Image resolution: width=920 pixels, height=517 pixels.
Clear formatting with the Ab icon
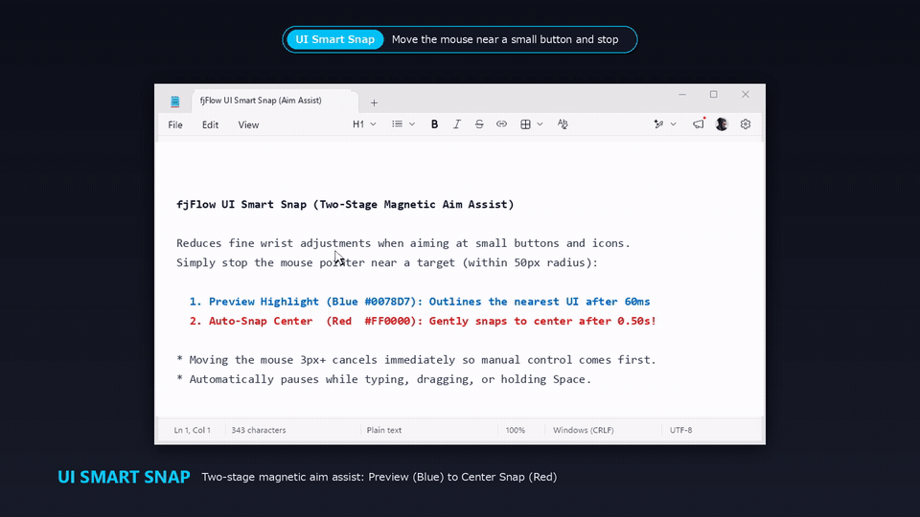click(563, 124)
